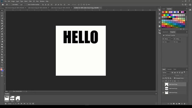Toggle lock all in Layers panel
192x108 pixels.
(x=175, y=81)
